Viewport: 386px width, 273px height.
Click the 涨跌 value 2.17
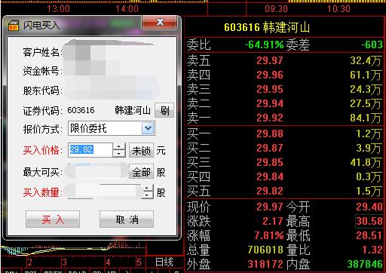point(273,221)
